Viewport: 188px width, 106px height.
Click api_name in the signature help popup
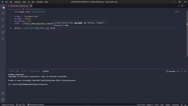pos(78,23)
